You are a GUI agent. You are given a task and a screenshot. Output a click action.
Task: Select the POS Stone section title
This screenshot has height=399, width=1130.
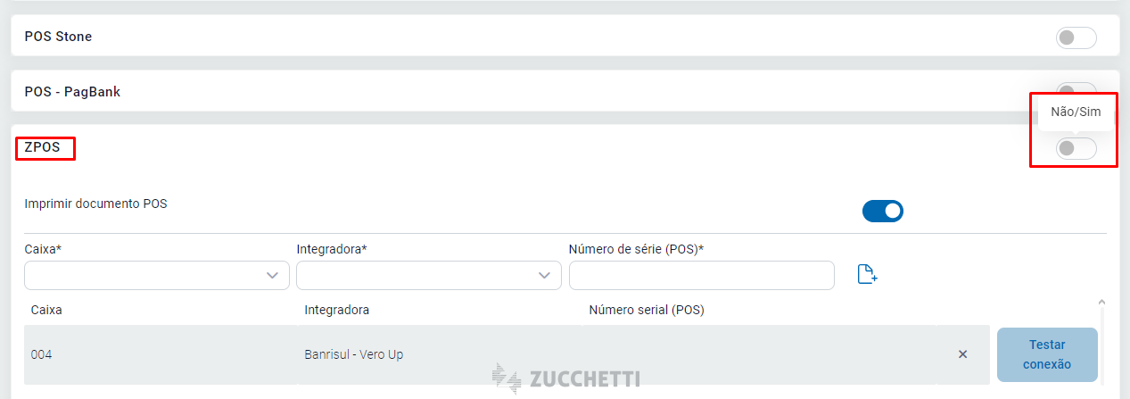coord(58,37)
